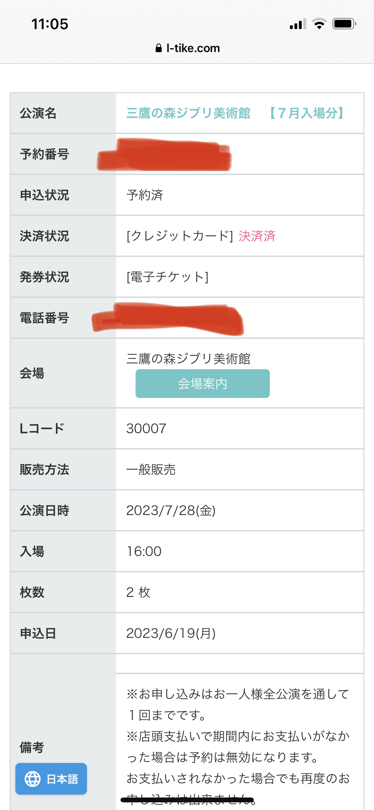Tap the 11:05 clock in status bar

click(x=50, y=24)
